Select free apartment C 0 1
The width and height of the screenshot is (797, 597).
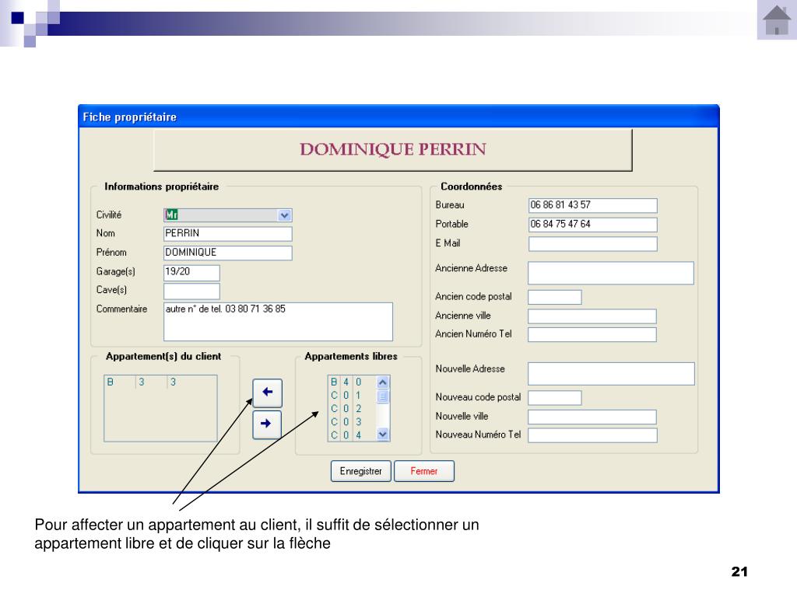pyautogui.click(x=353, y=395)
